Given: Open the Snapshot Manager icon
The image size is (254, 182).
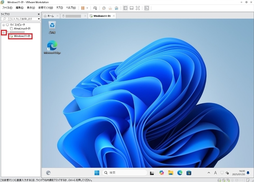Looking at the screenshot, I should pos(117,8).
